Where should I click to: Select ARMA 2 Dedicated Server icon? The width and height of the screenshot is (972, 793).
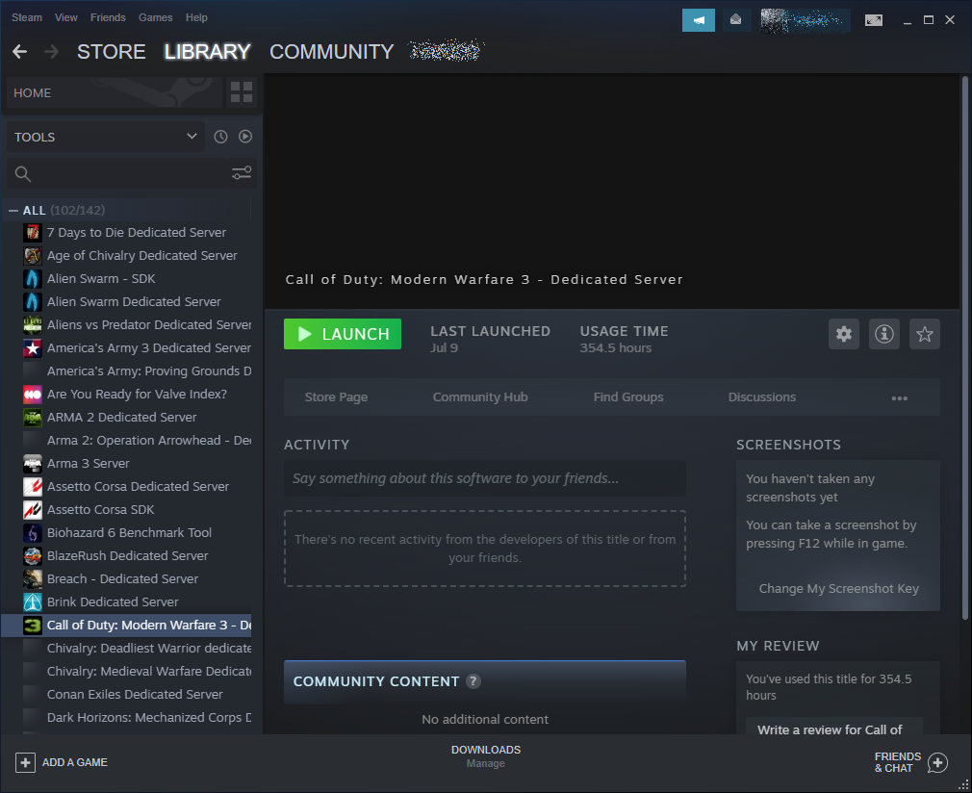click(x=32, y=418)
